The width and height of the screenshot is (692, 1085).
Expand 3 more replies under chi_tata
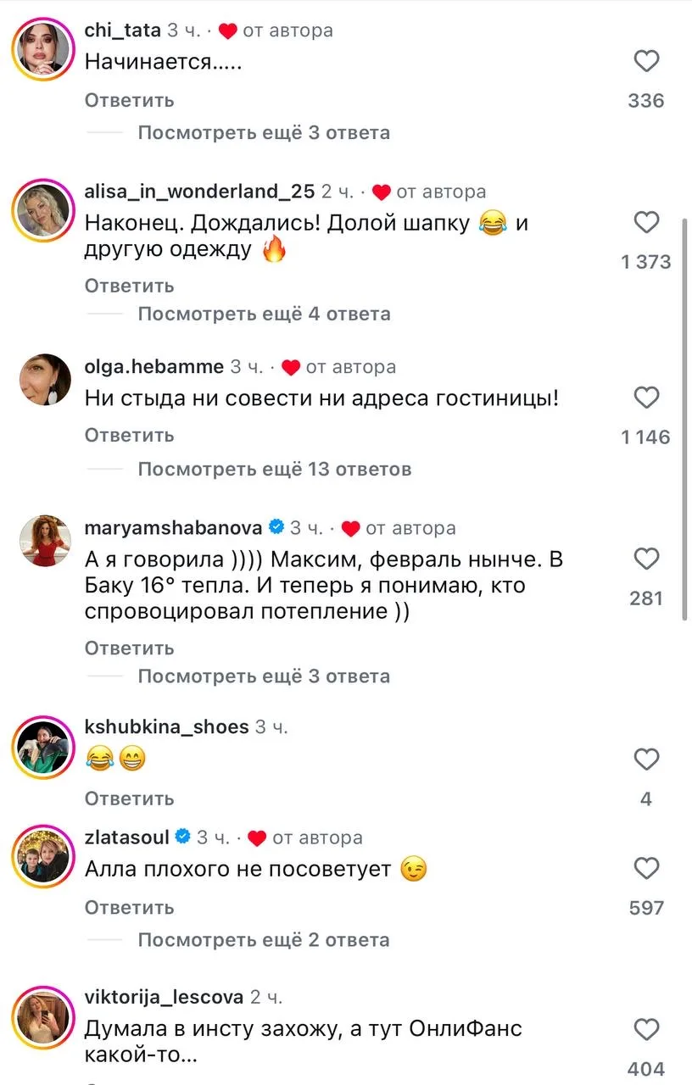pos(264,132)
